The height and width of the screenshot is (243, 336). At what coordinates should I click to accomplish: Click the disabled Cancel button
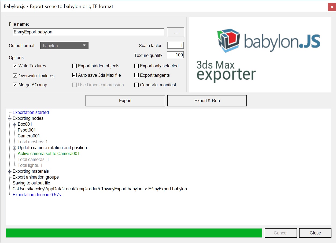[280, 233]
